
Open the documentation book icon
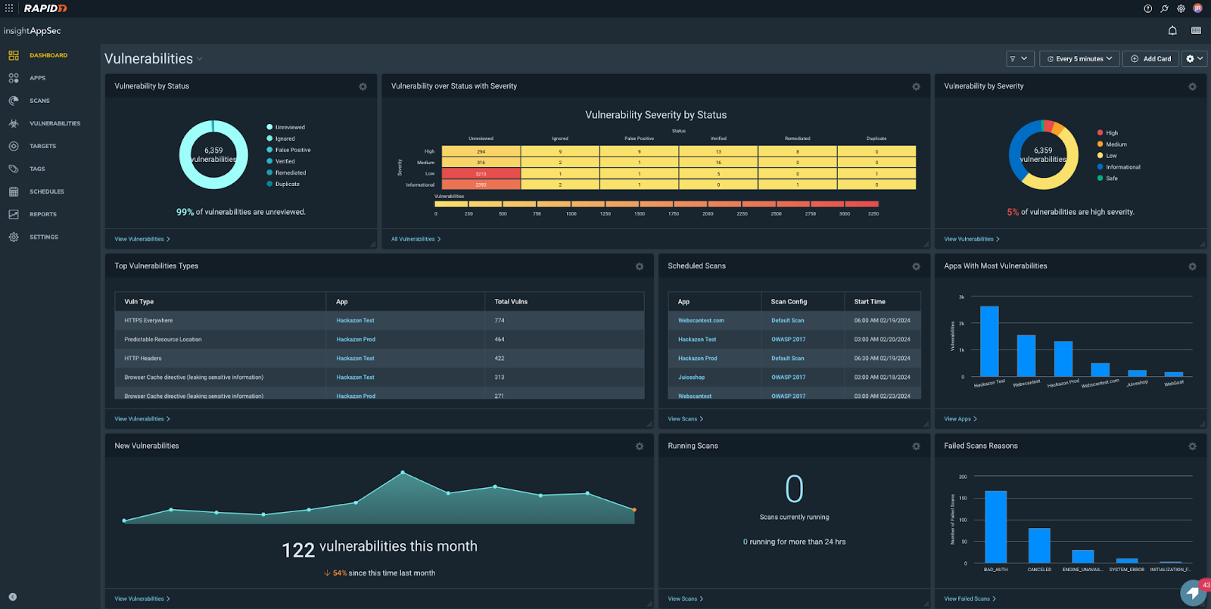coord(1196,31)
